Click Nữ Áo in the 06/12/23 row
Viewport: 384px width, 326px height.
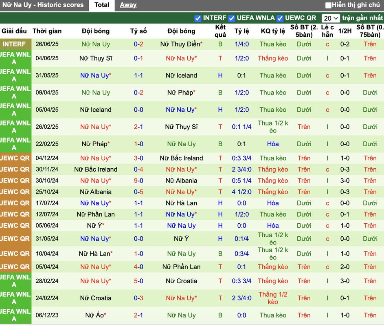pos(96,315)
